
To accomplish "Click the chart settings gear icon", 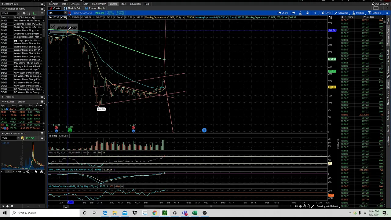I will click(307, 13).
